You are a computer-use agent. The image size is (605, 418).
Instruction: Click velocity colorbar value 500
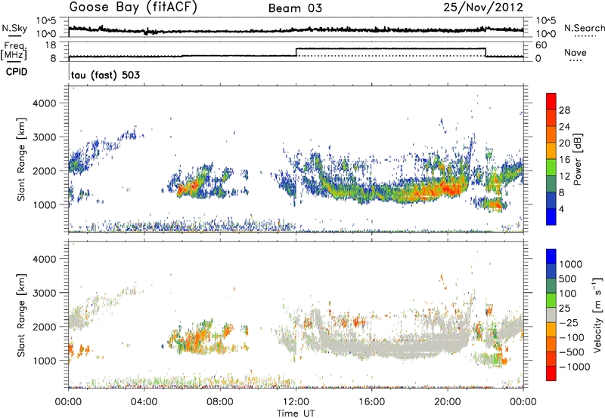click(568, 279)
